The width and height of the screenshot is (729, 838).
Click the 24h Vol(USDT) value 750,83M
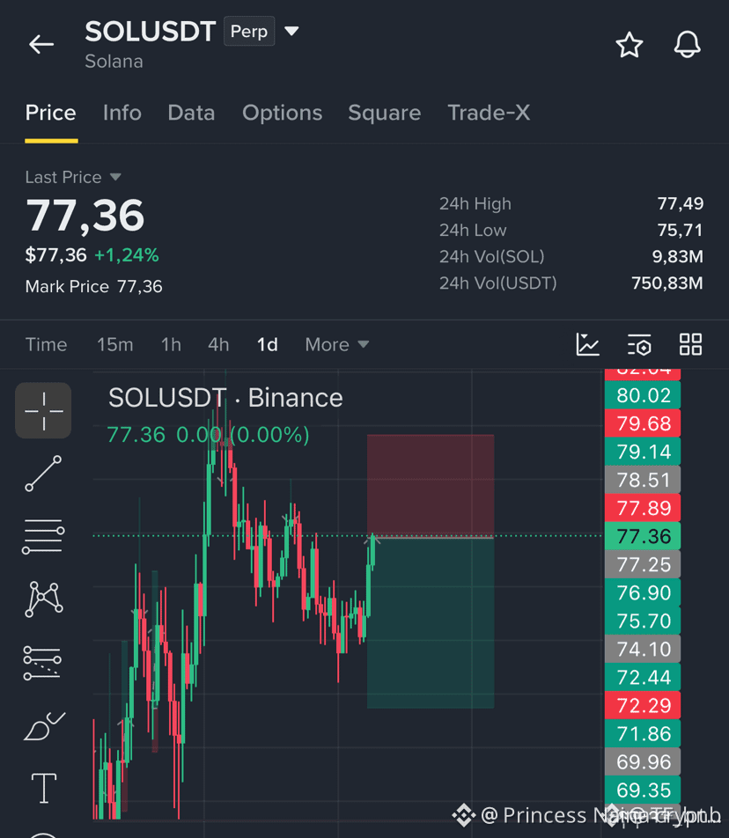pos(667,283)
